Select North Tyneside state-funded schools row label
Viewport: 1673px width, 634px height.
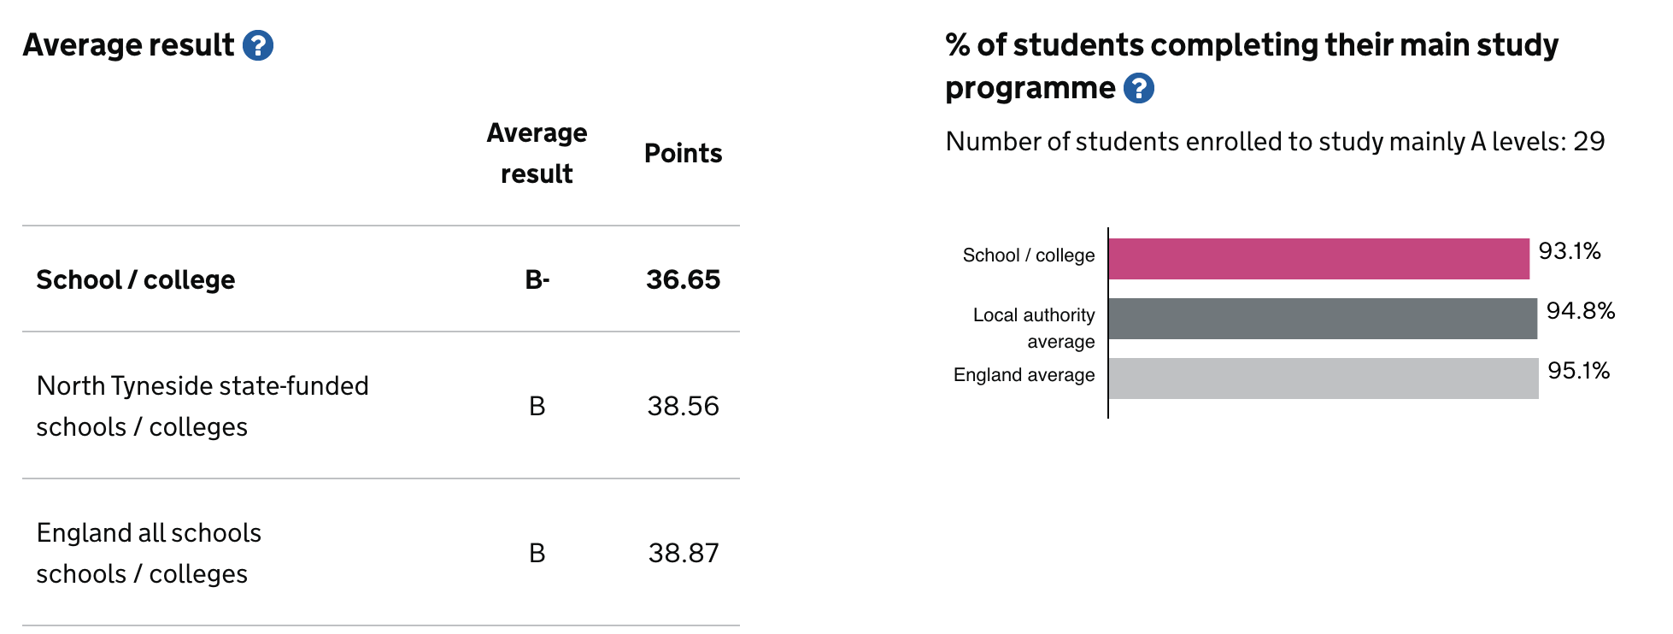(203, 407)
